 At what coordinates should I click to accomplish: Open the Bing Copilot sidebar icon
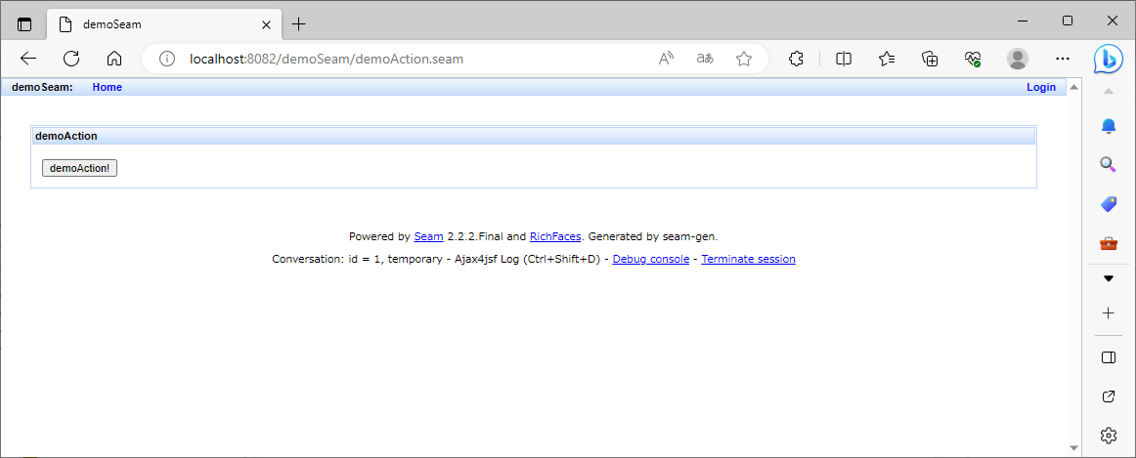point(1108,59)
